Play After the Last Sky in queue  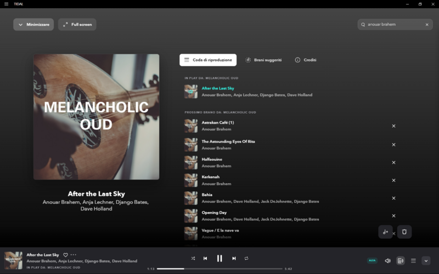(x=218, y=88)
